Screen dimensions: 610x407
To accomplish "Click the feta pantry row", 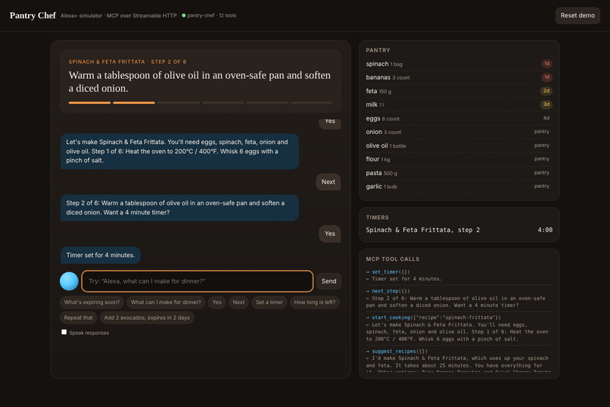I will click(x=459, y=91).
